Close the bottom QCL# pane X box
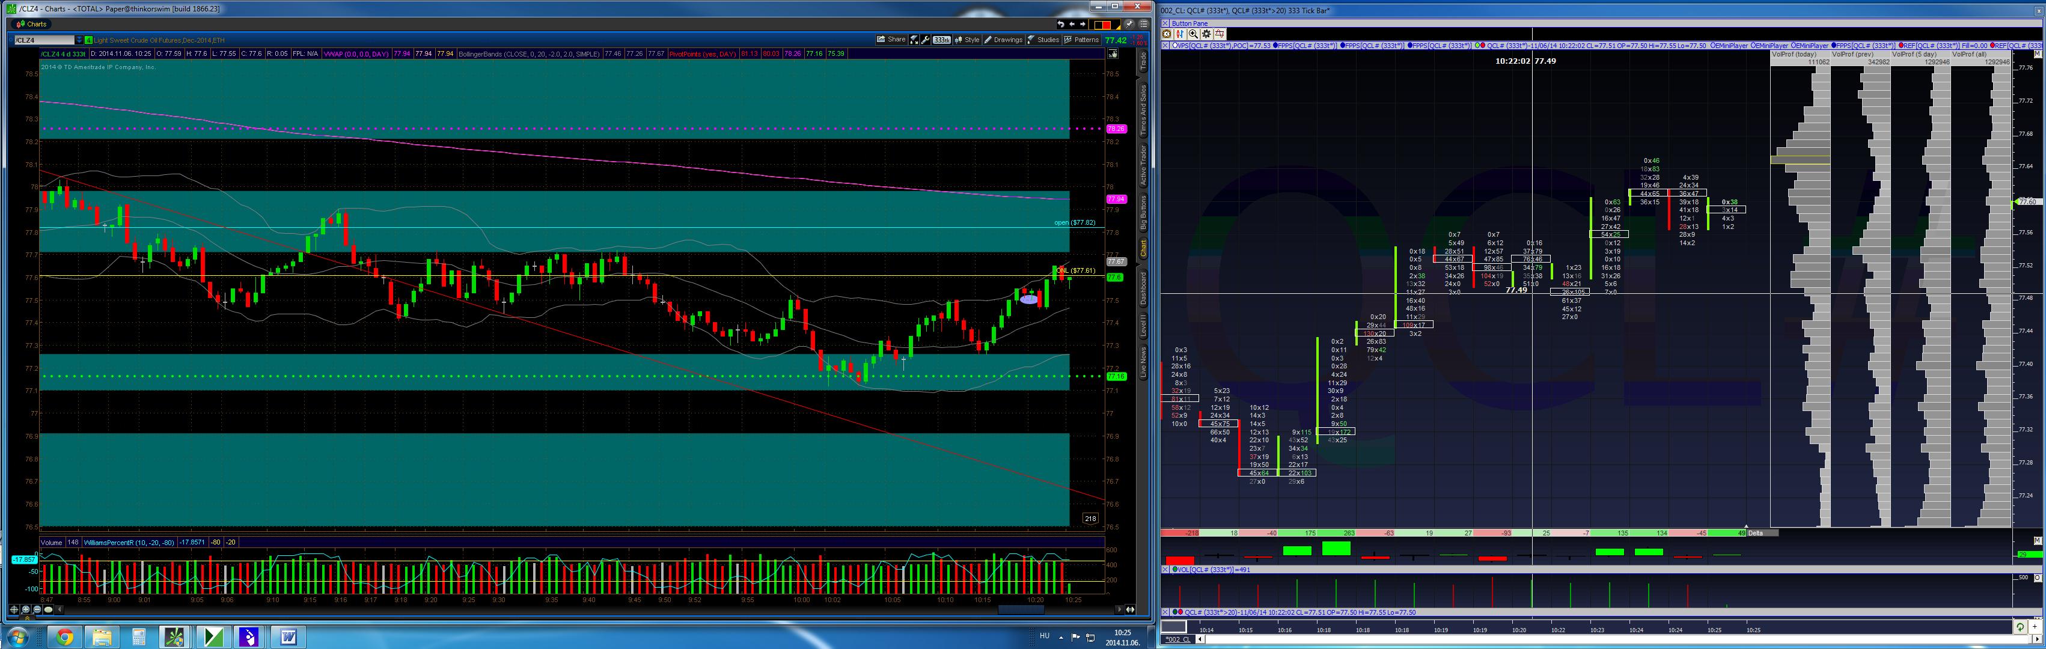The image size is (2046, 649). 1166,612
